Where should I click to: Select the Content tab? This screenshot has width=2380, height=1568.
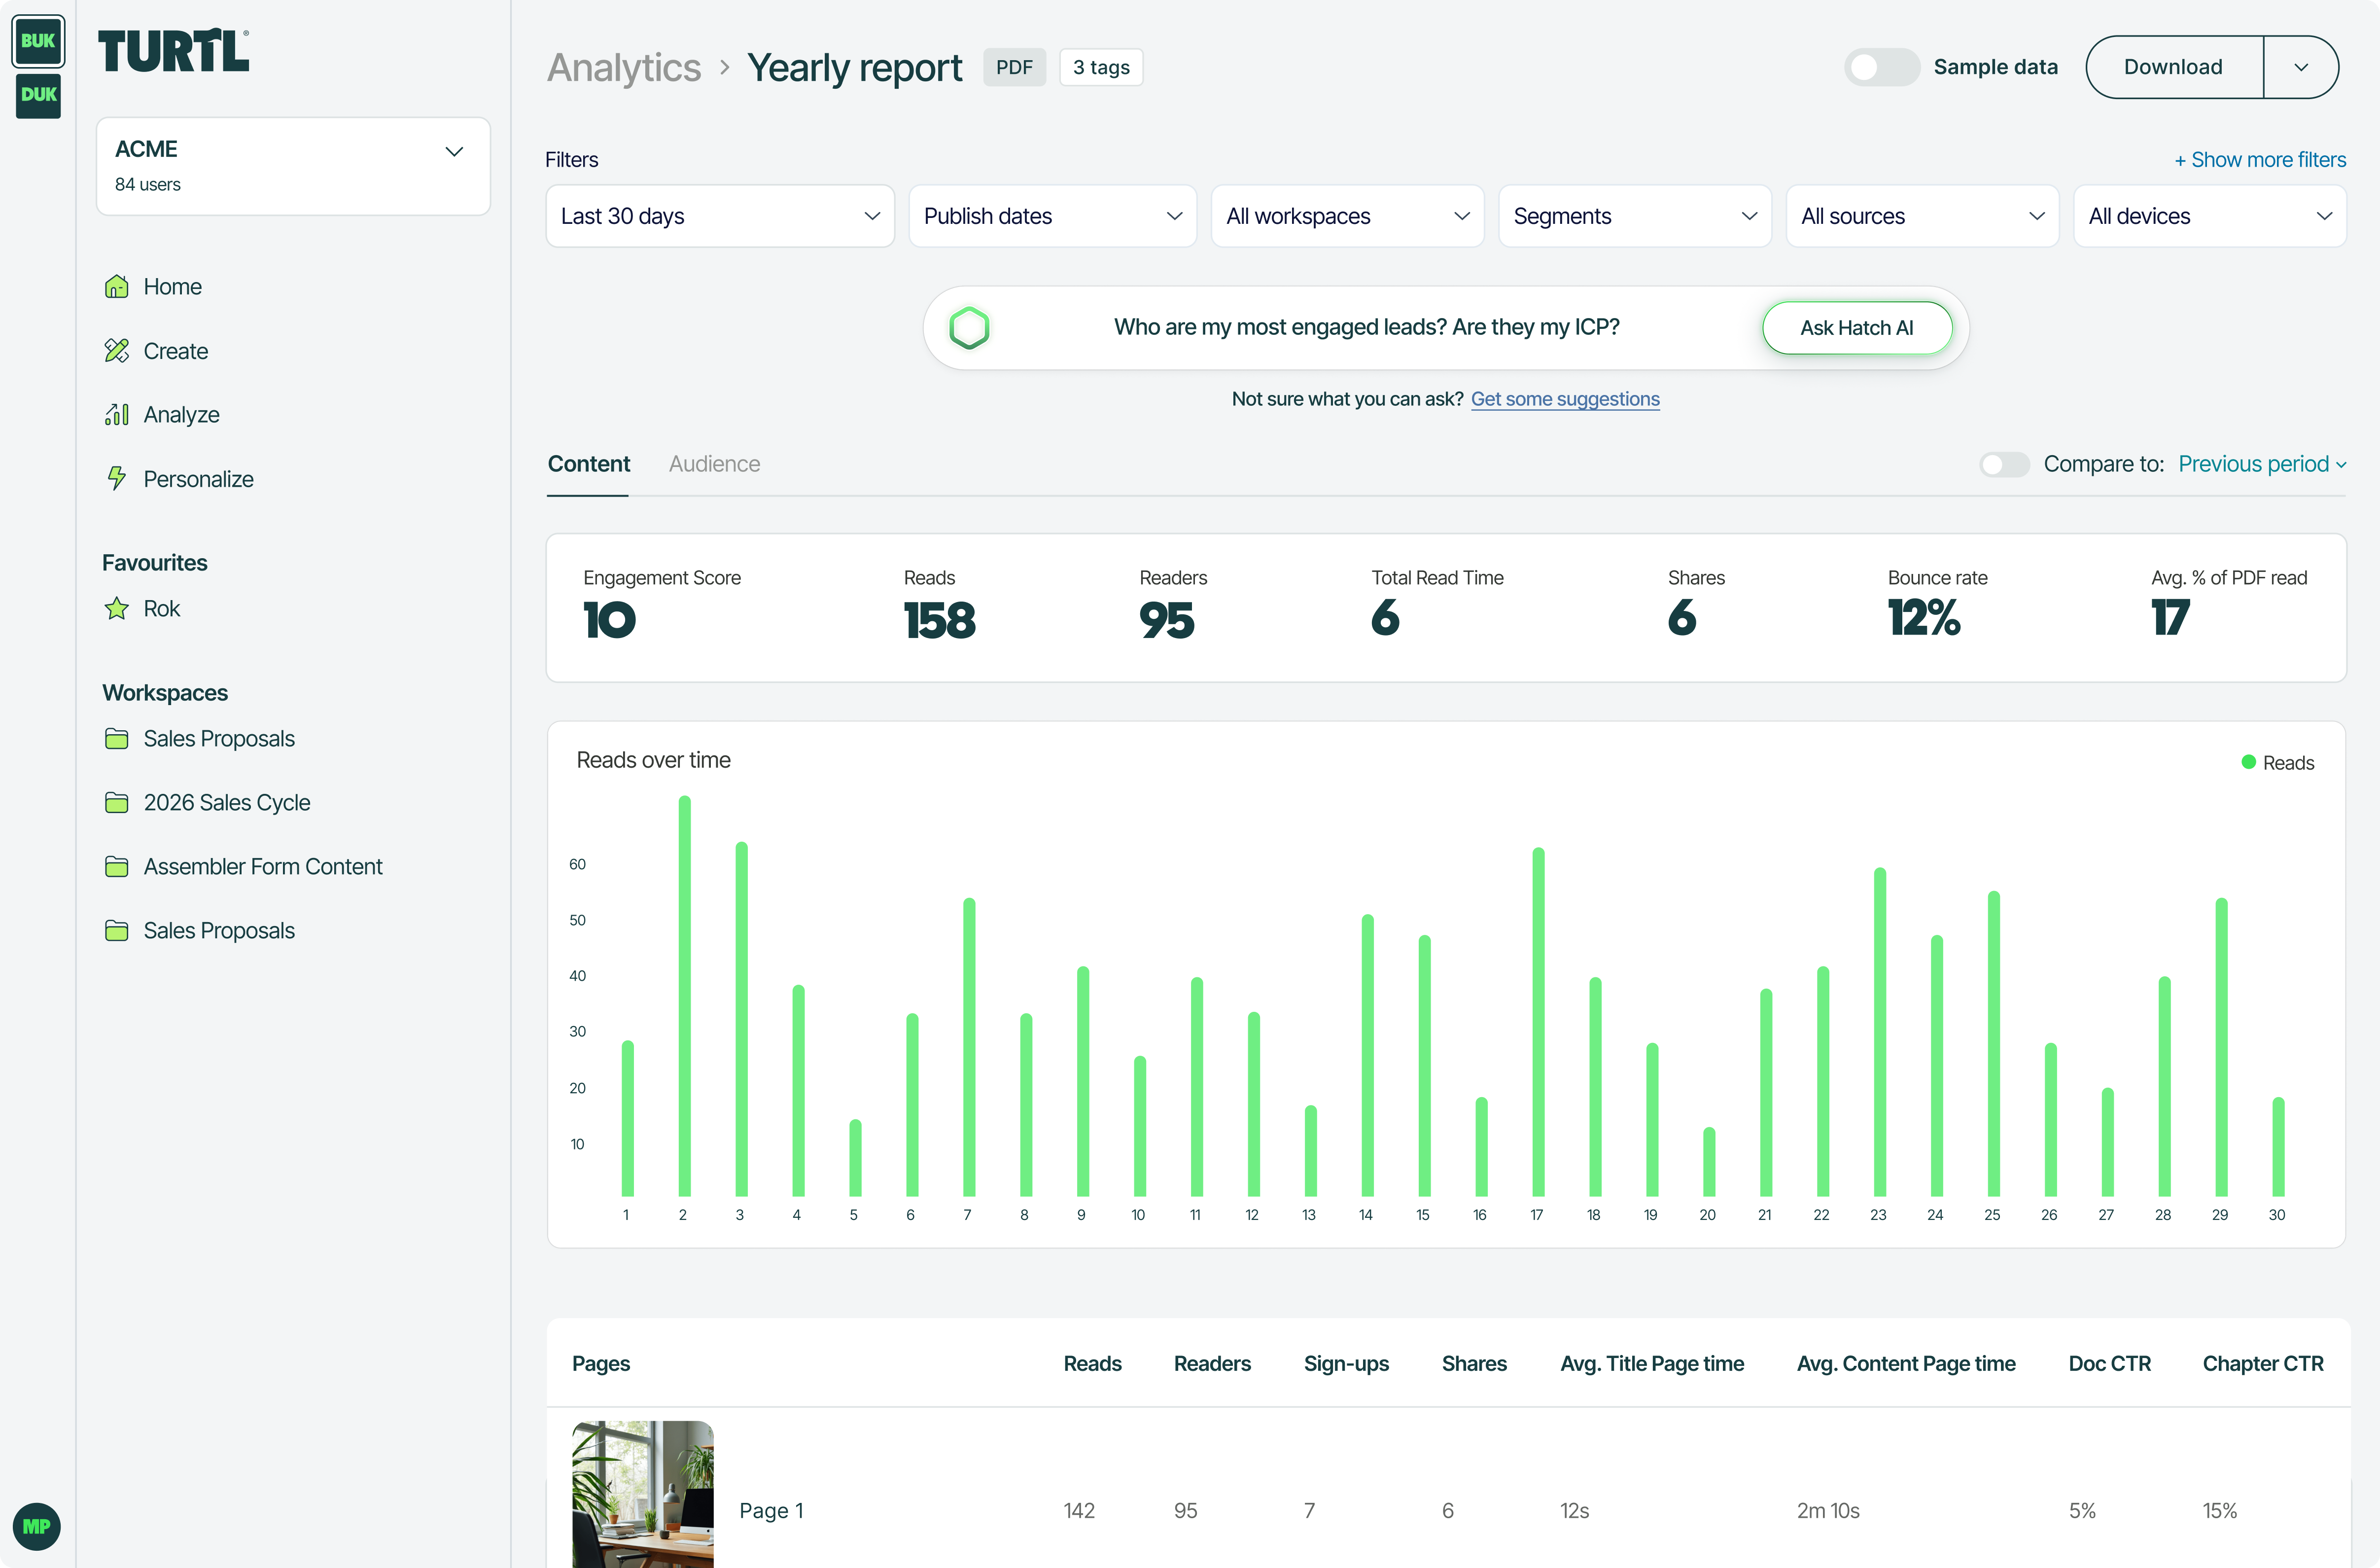588,464
